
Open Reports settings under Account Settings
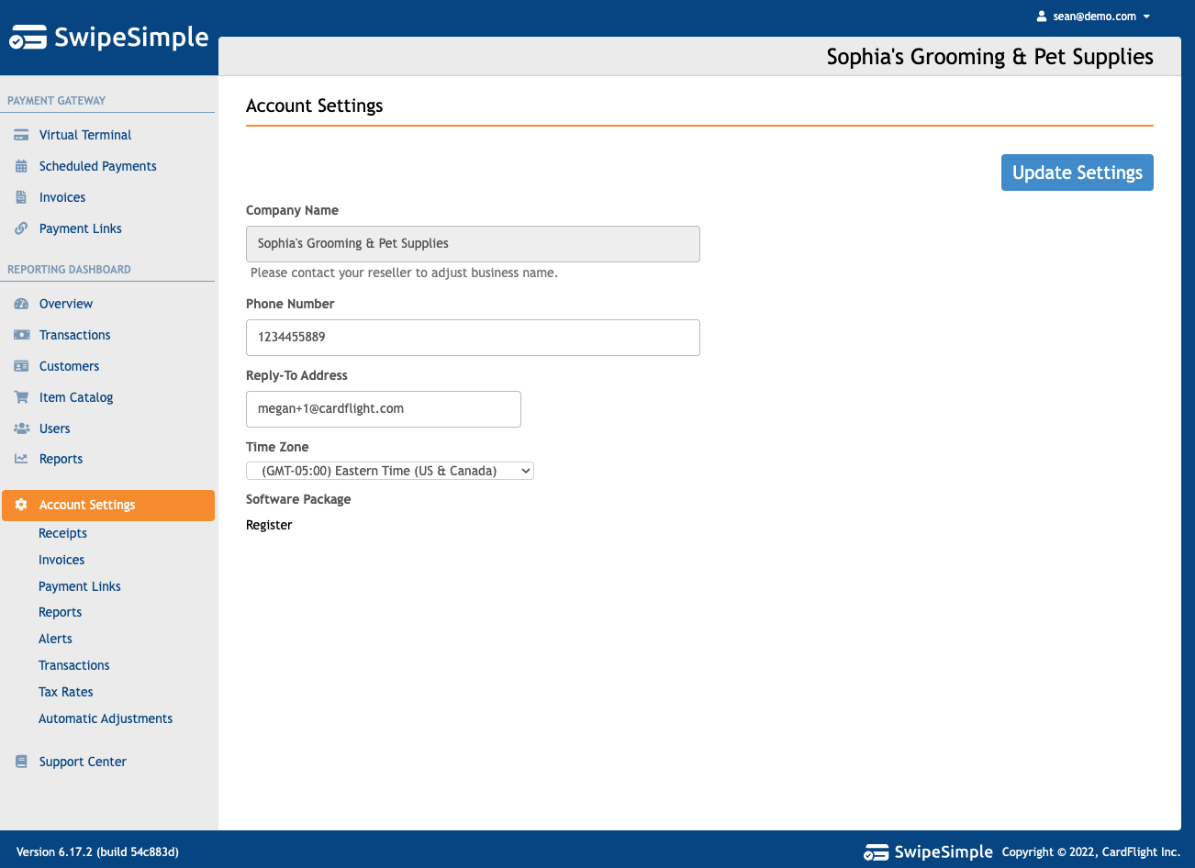click(x=61, y=612)
